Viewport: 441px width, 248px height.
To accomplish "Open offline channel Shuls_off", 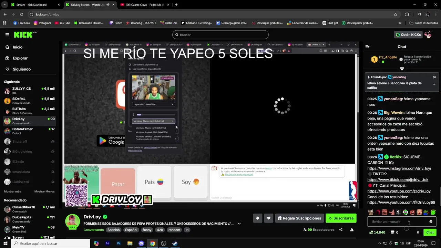I will click(29, 141).
